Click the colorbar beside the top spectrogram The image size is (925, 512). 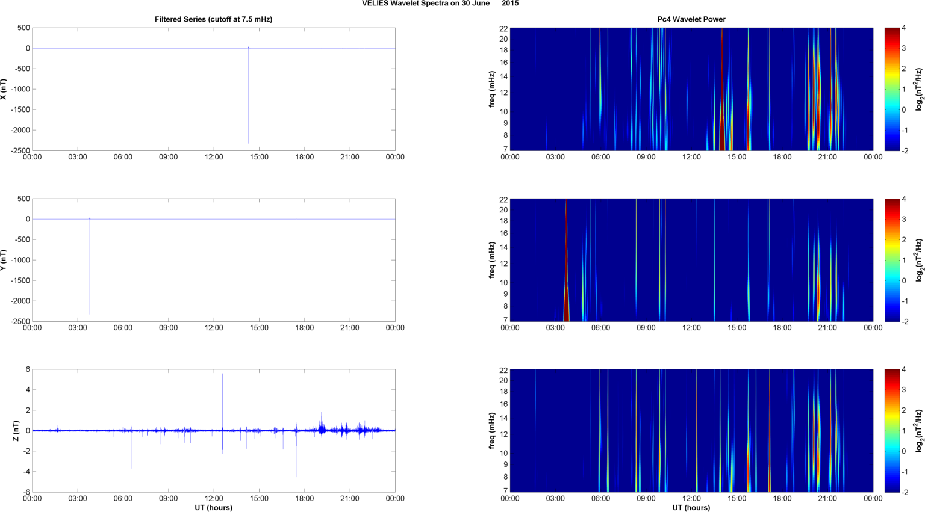892,89
